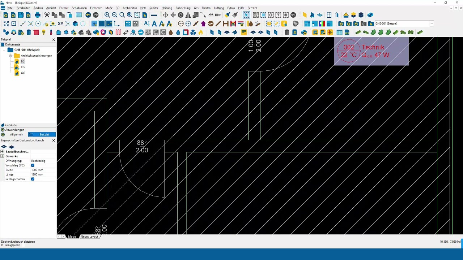This screenshot has width=463, height=260.
Task: Toggle the Schlagschatten checkbox
Action: (33, 179)
